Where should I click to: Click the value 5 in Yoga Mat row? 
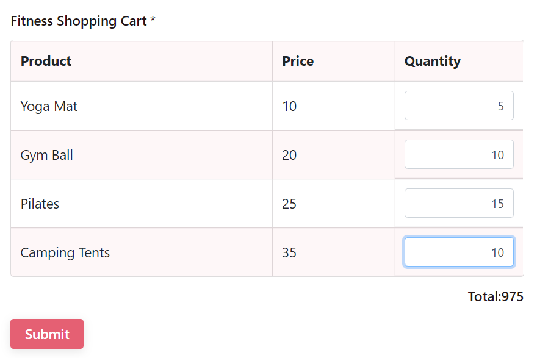(500, 107)
